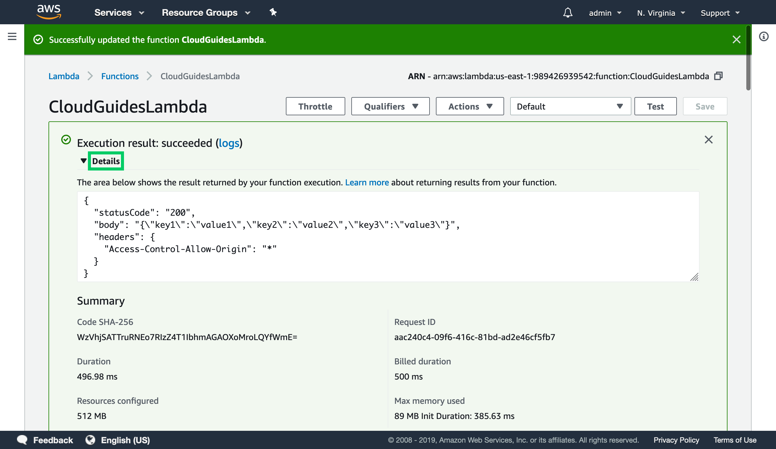Viewport: 776px width, 449px height.
Task: Open the Qualifiers dropdown
Action: 390,106
